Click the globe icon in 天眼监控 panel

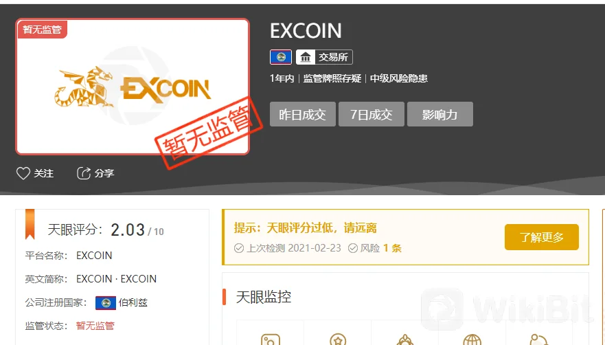tap(472, 340)
